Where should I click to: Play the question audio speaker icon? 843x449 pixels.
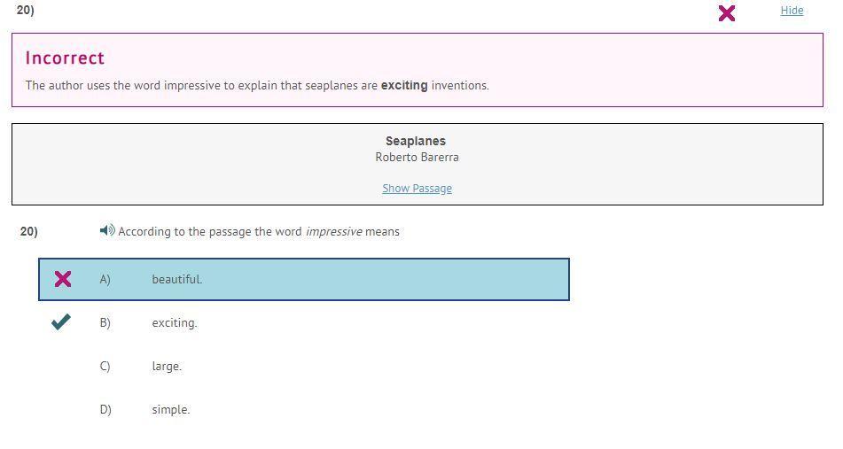pos(107,231)
